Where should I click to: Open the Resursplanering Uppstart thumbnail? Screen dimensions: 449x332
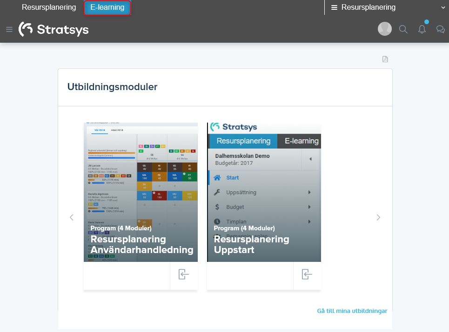coord(264,192)
